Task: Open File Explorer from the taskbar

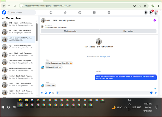Action: 26,100
